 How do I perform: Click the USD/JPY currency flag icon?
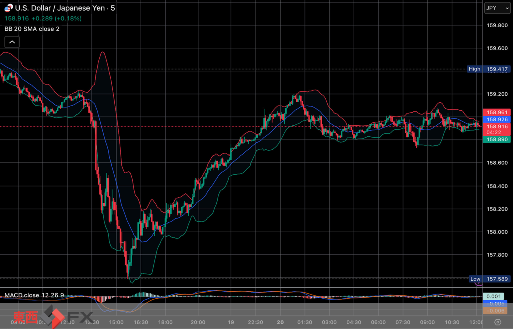pos(8,8)
